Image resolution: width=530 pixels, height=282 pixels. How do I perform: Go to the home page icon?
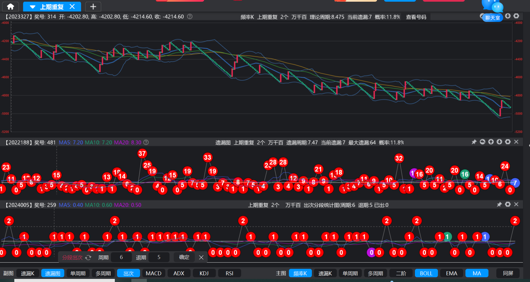10,6
